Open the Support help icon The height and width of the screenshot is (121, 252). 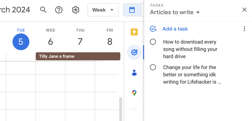[59, 10]
